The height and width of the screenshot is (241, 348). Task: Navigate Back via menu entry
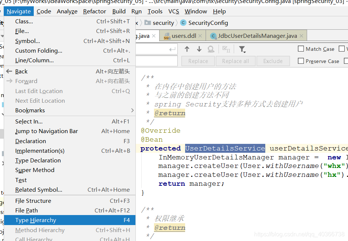pyautogui.click(x=70, y=72)
